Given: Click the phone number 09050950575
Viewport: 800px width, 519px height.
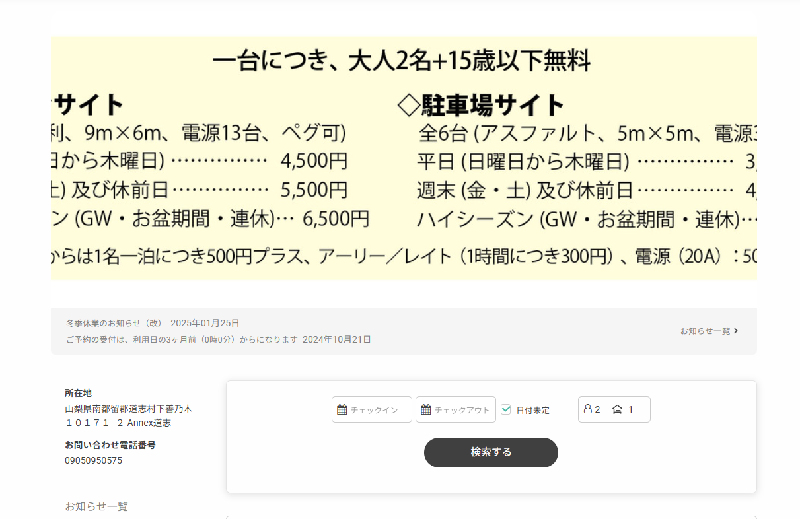Looking at the screenshot, I should pyautogui.click(x=93, y=460).
